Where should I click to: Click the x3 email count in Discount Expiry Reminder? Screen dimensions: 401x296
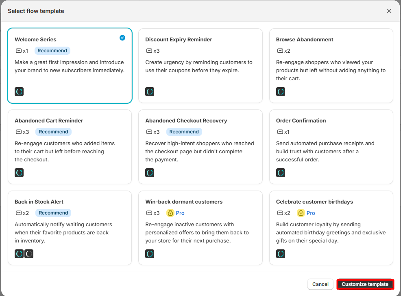157,51
